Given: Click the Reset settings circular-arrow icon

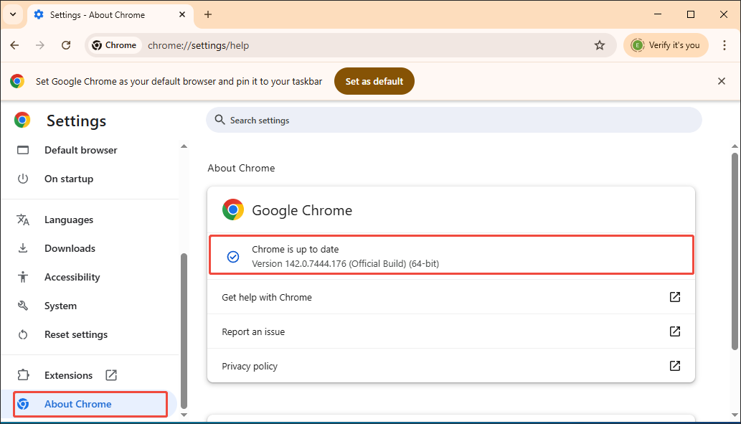Looking at the screenshot, I should 22,334.
